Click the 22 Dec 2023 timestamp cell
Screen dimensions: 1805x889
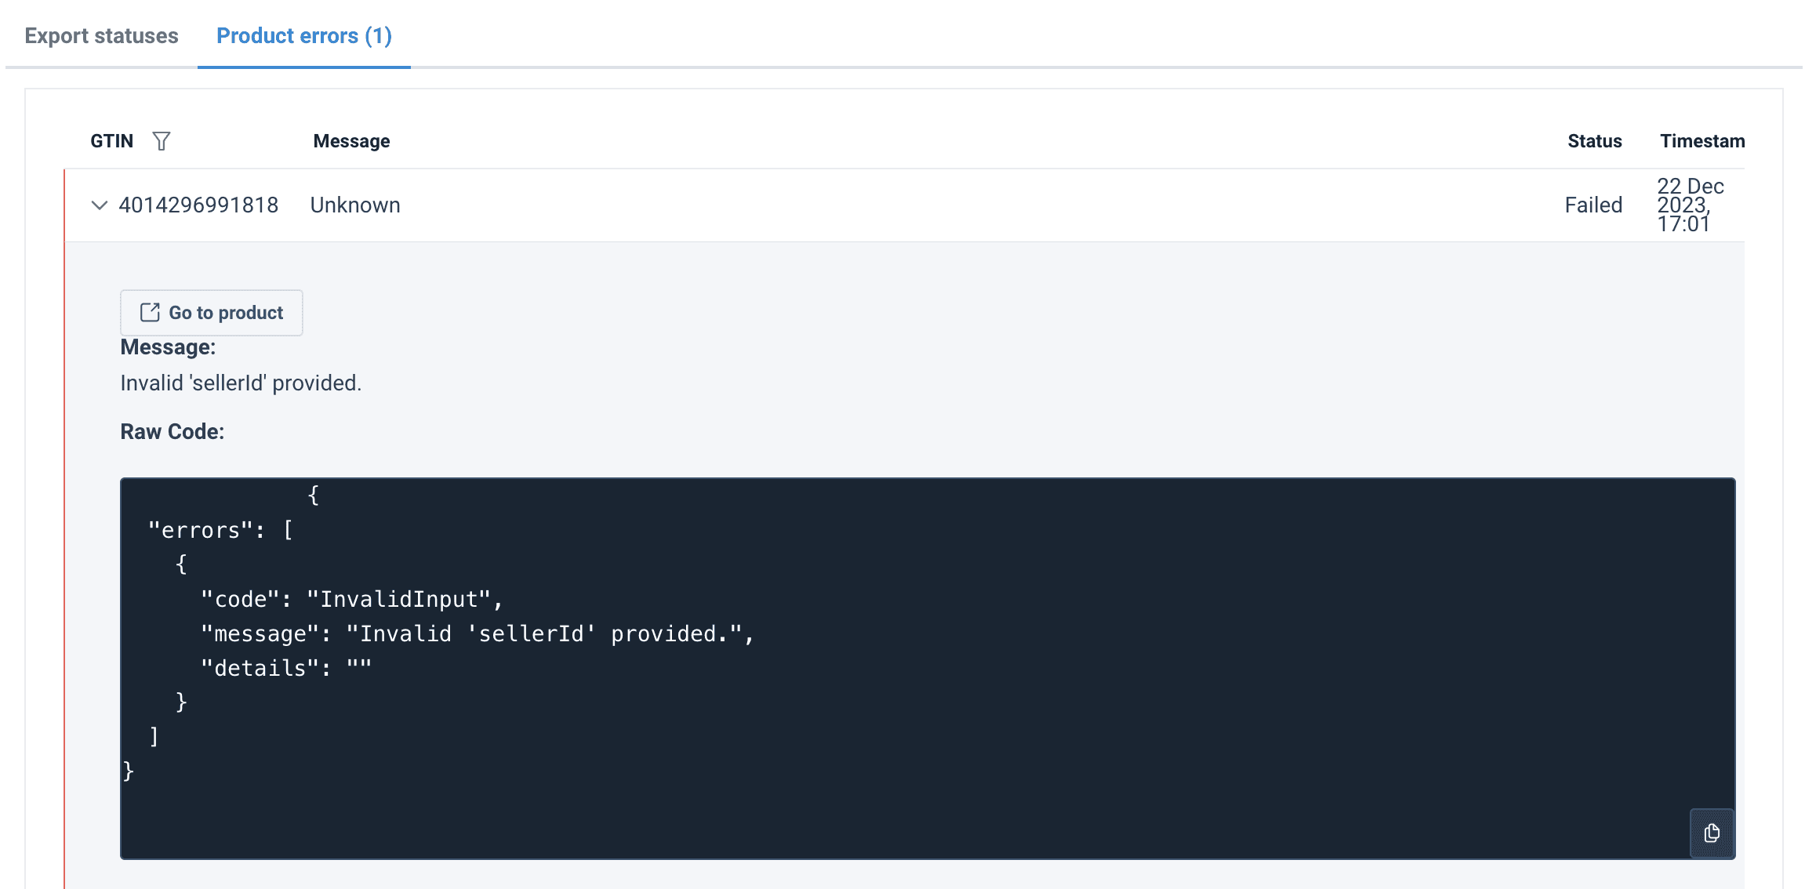coord(1689,205)
